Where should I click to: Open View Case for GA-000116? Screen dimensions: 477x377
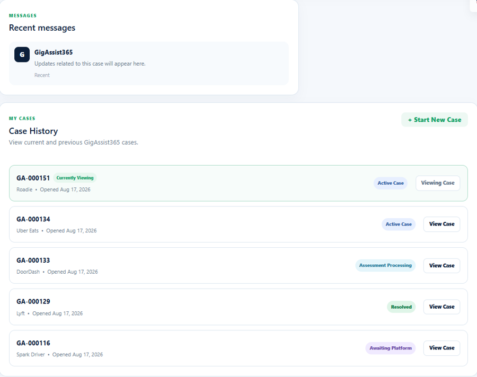[441, 348]
